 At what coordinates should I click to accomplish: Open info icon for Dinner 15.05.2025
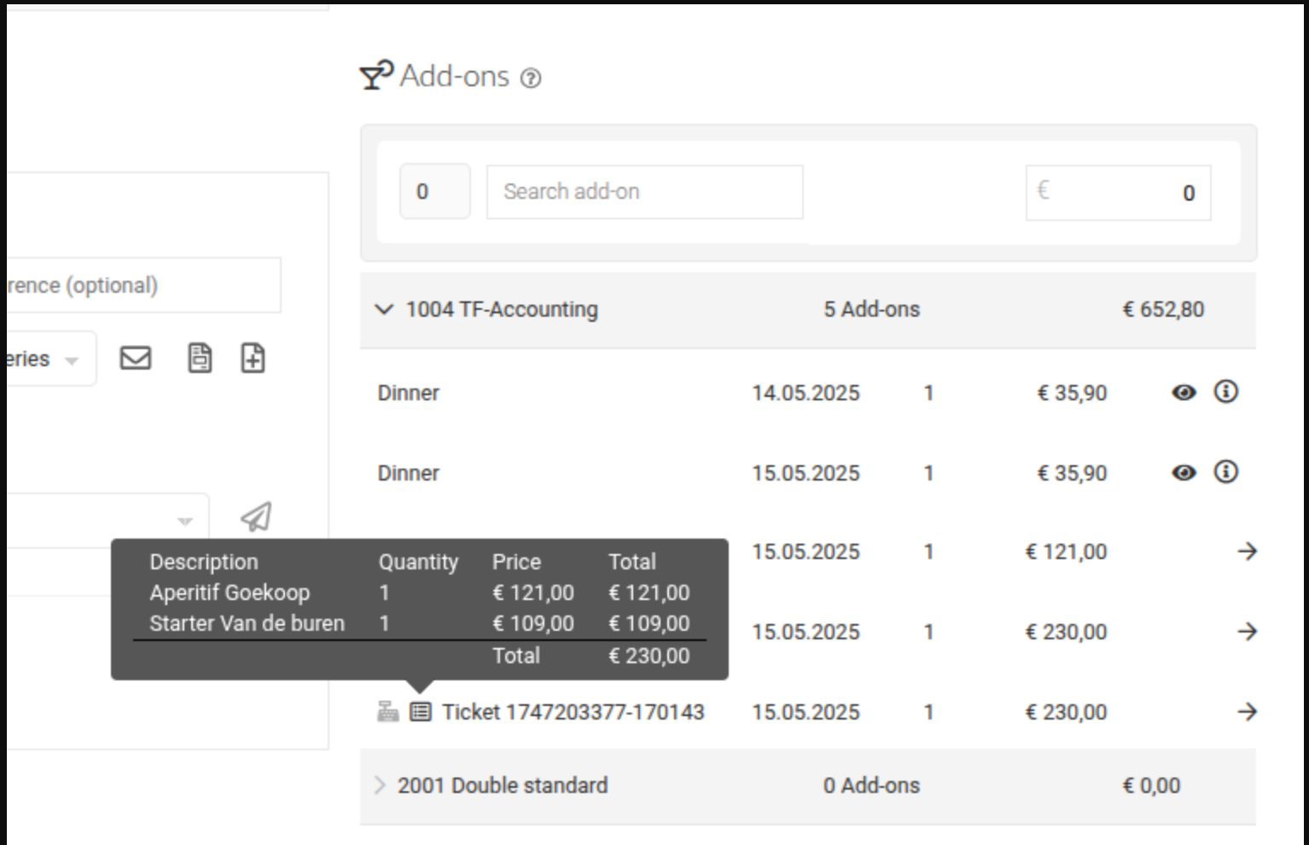[x=1226, y=472]
